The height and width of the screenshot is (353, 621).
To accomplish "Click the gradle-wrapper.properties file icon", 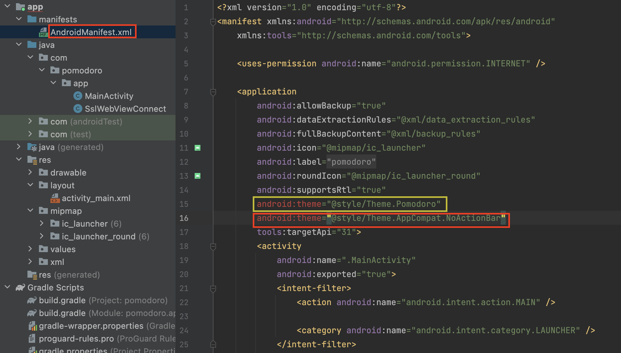I will 32,326.
